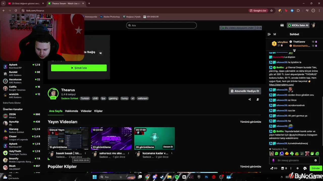Viewport: 323px width, 181px height.
Task: Open the emoji picker in message box
Action: tap(315, 160)
